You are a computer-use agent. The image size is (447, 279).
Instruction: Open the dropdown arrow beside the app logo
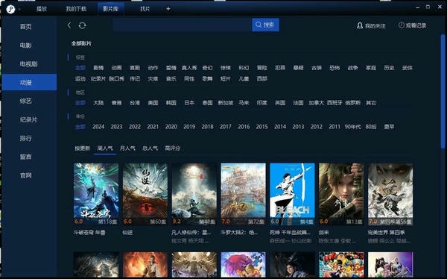(x=19, y=10)
